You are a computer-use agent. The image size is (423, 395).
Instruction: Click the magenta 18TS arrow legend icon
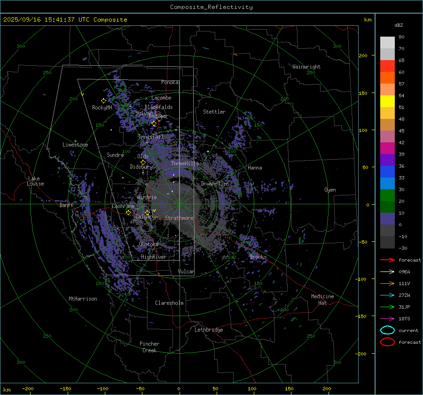point(387,319)
